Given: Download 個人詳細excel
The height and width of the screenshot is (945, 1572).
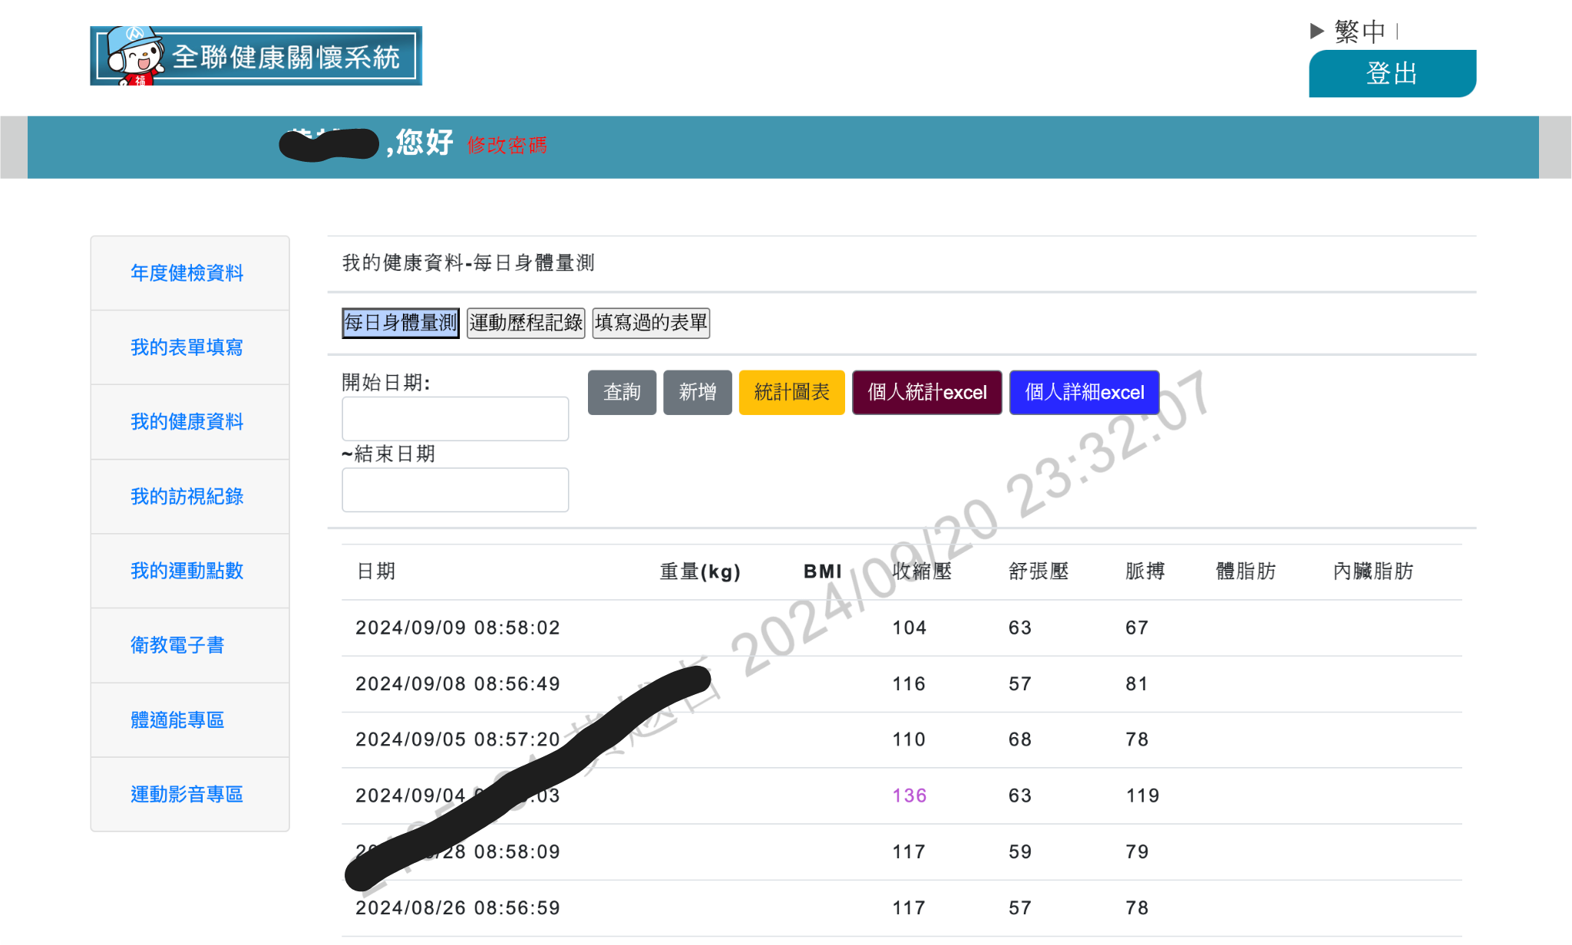Looking at the screenshot, I should (x=1085, y=393).
